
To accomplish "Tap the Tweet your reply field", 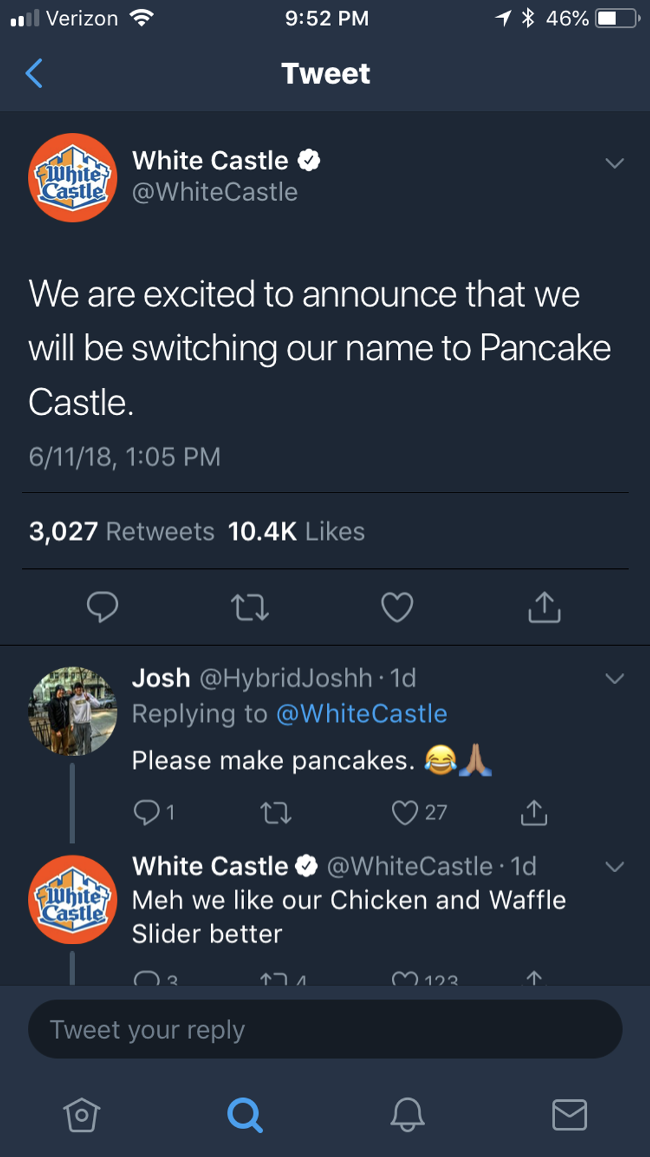I will click(x=325, y=1030).
